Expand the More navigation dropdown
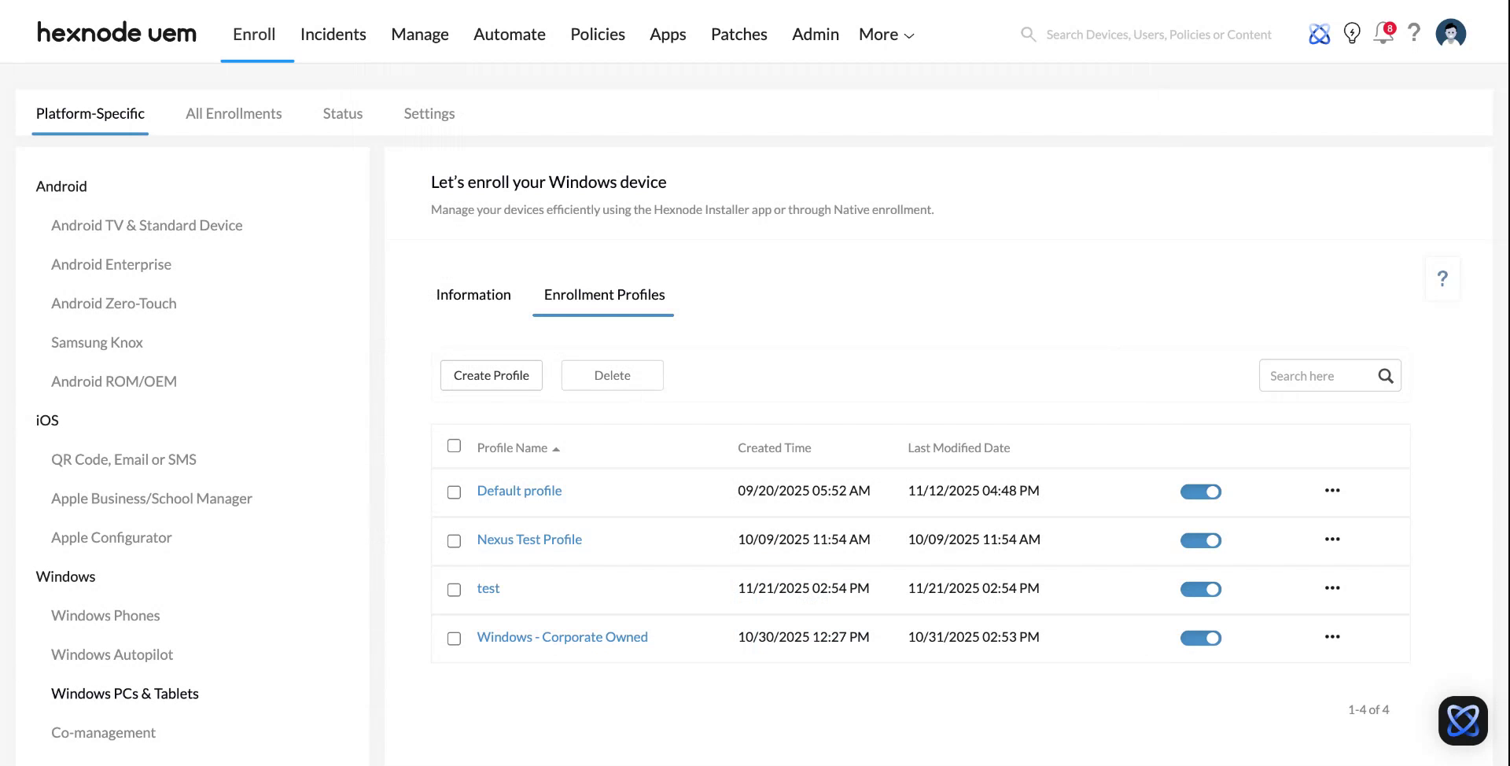The height and width of the screenshot is (766, 1510). (885, 34)
